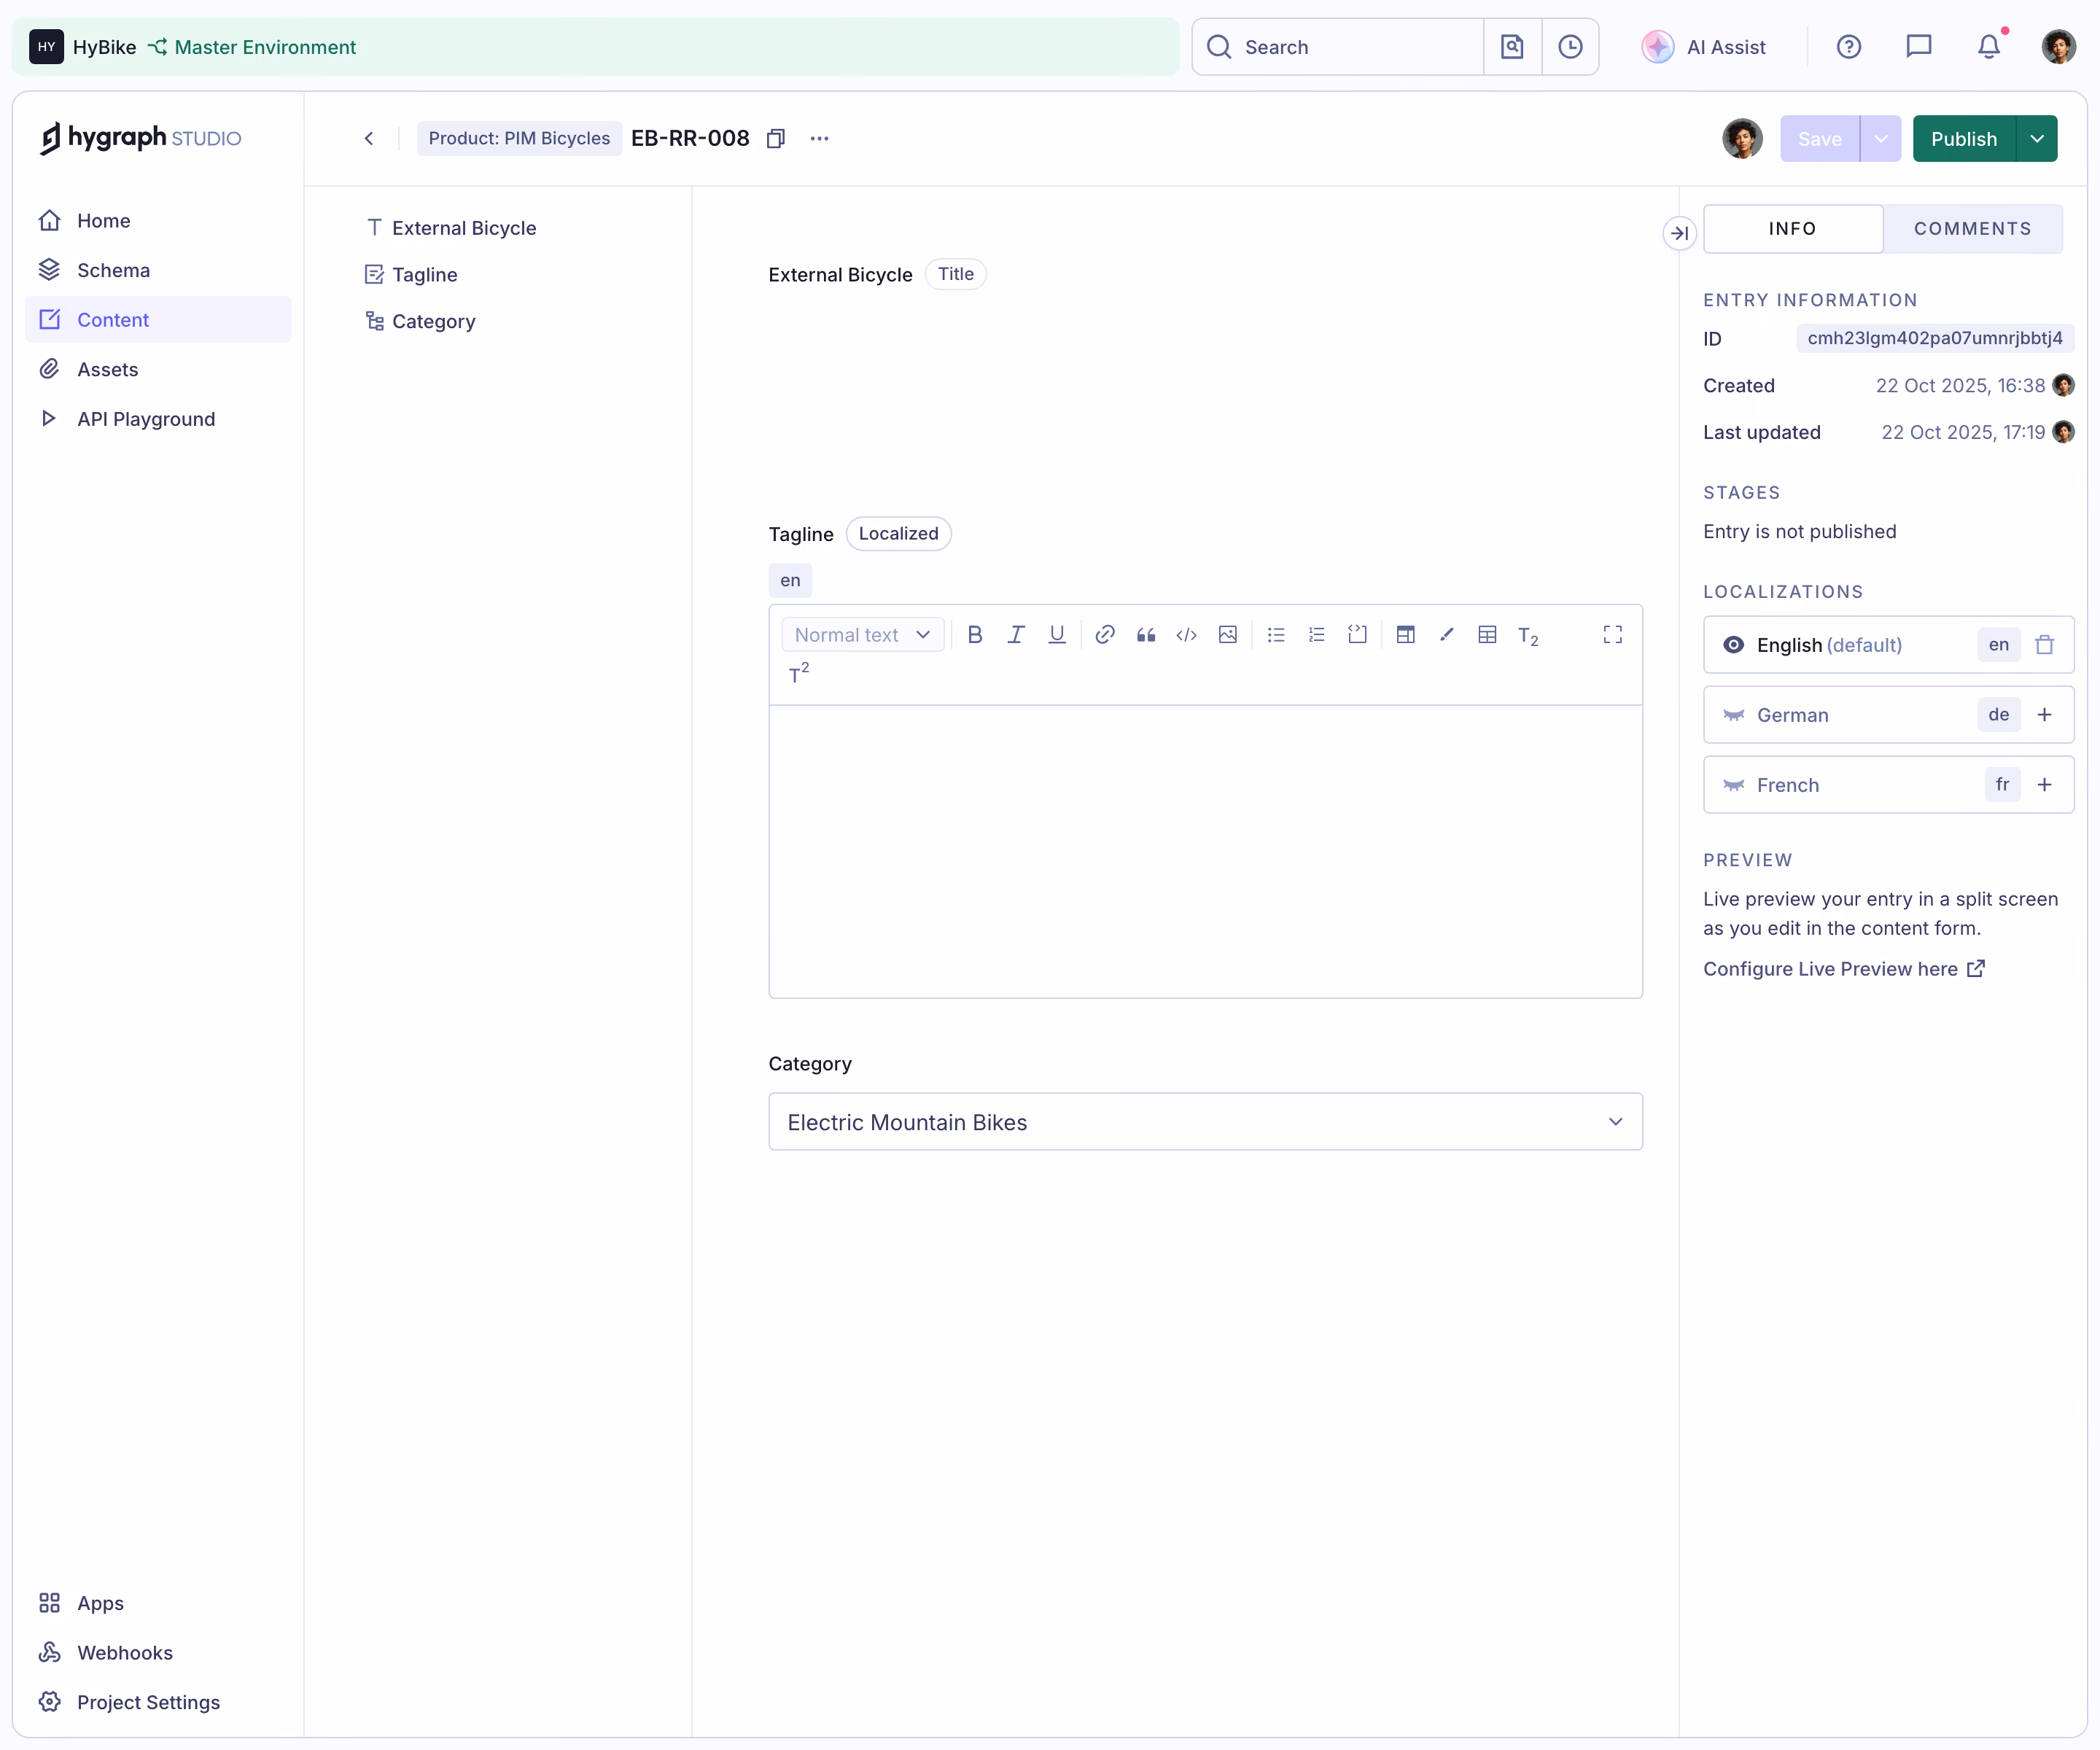This screenshot has width=2100, height=1750.
Task: Switch to the Comments tab
Action: click(1972, 228)
